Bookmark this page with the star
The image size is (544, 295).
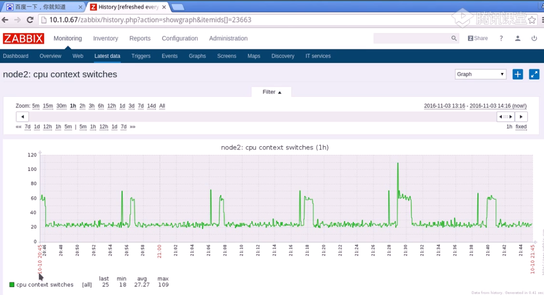point(532,20)
